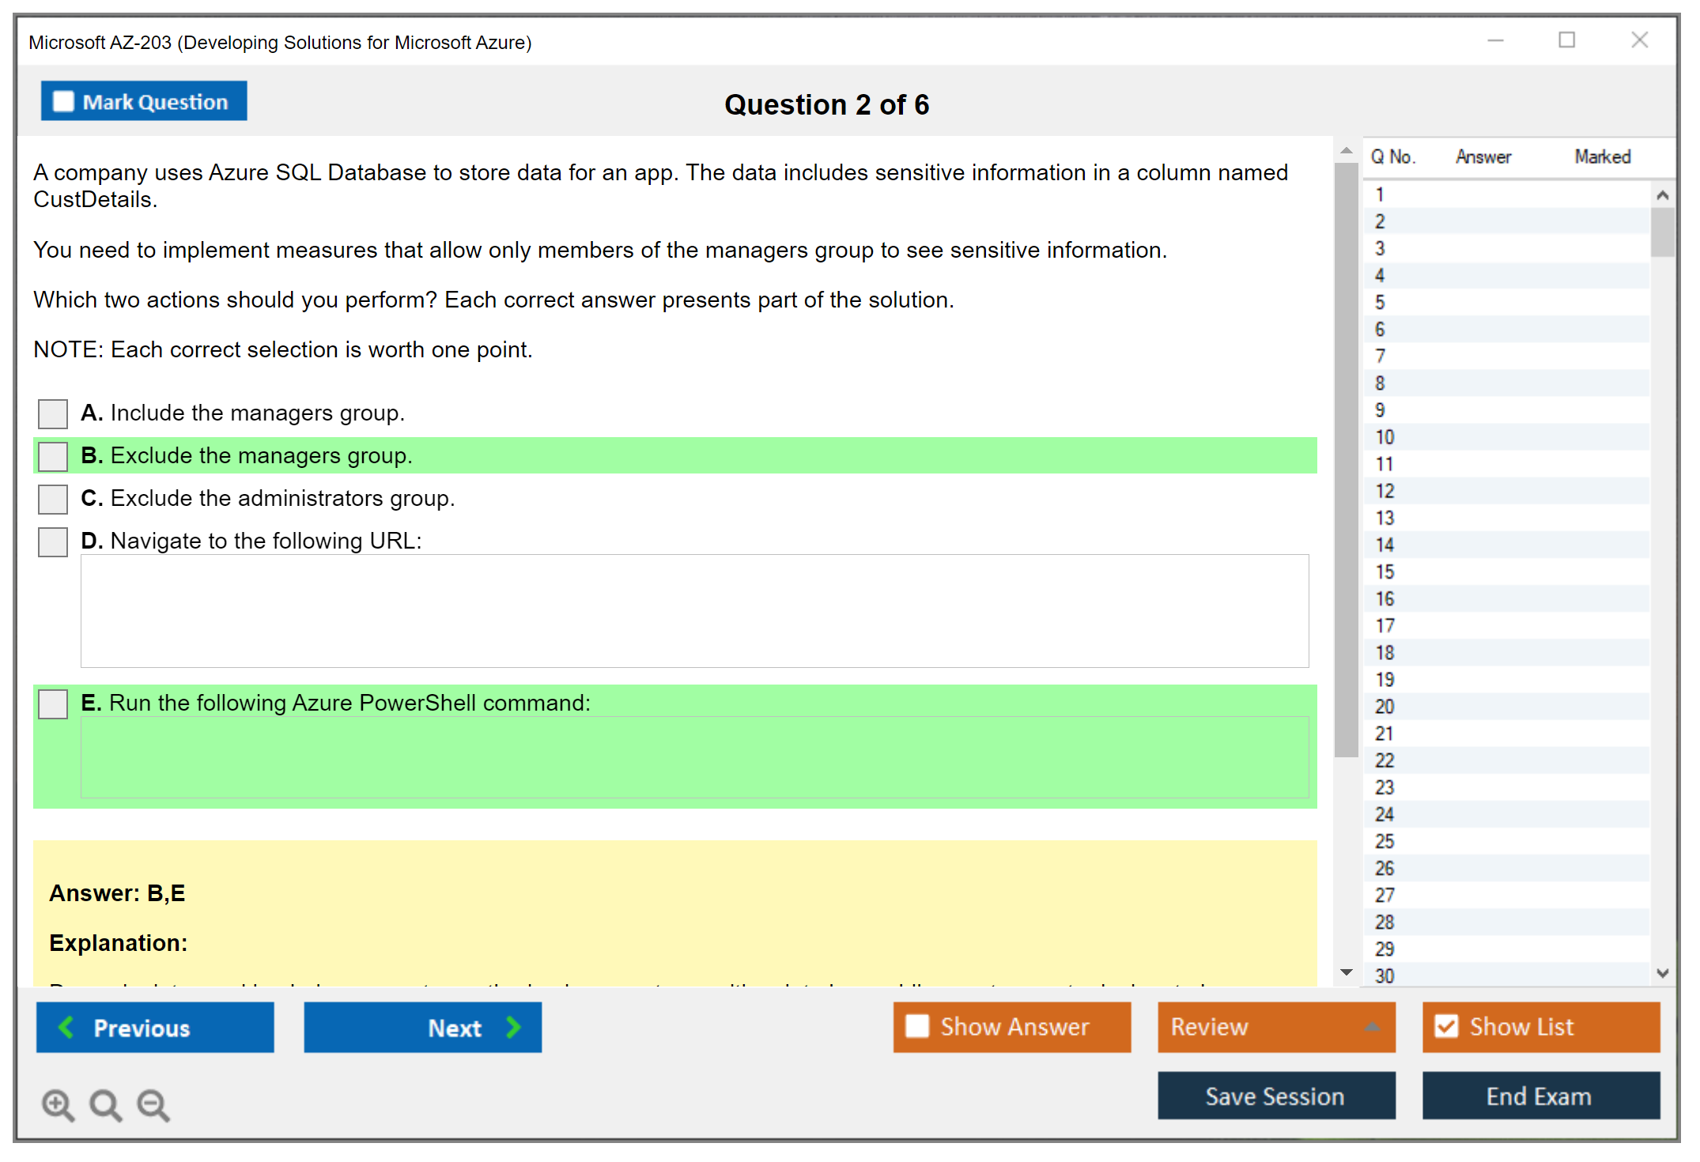Click the zoom in magnifier icon
Screen dimensions: 1700x1162
[x=58, y=1104]
